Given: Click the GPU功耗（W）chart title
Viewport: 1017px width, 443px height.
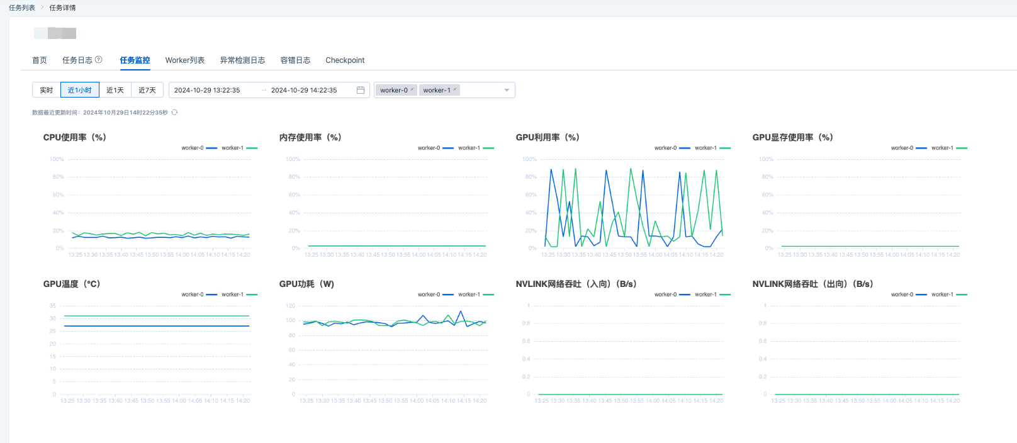Looking at the screenshot, I should coord(307,284).
